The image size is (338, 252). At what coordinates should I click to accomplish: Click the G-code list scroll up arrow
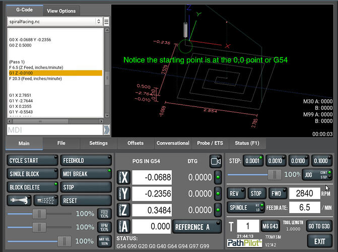(107, 30)
